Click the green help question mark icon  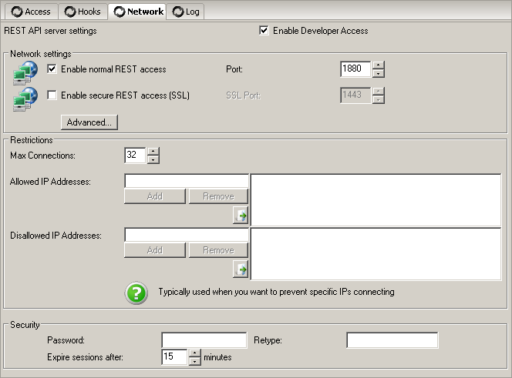(x=136, y=293)
